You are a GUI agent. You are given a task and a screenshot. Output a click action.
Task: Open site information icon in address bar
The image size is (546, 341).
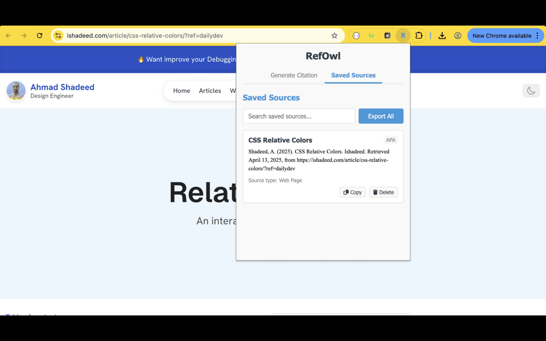point(58,36)
